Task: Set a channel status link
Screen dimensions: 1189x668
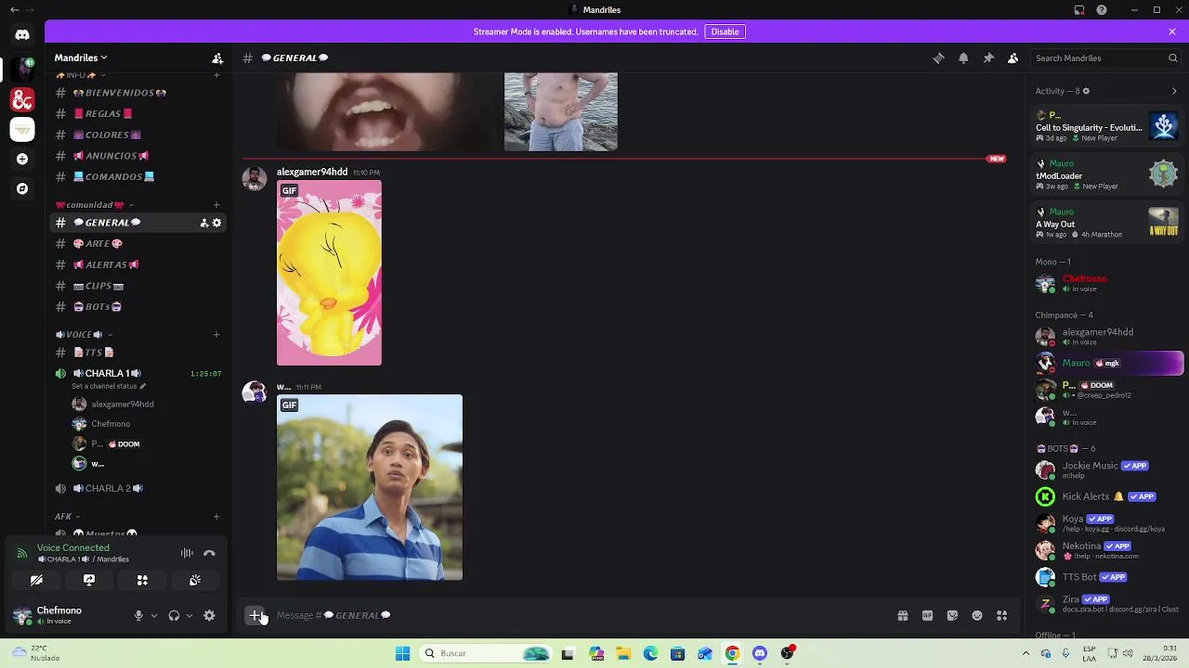Action: tap(109, 386)
